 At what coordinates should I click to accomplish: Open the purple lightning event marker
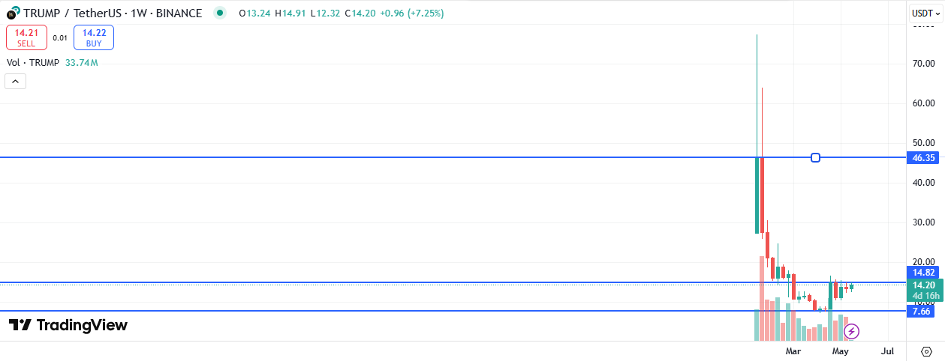click(851, 330)
